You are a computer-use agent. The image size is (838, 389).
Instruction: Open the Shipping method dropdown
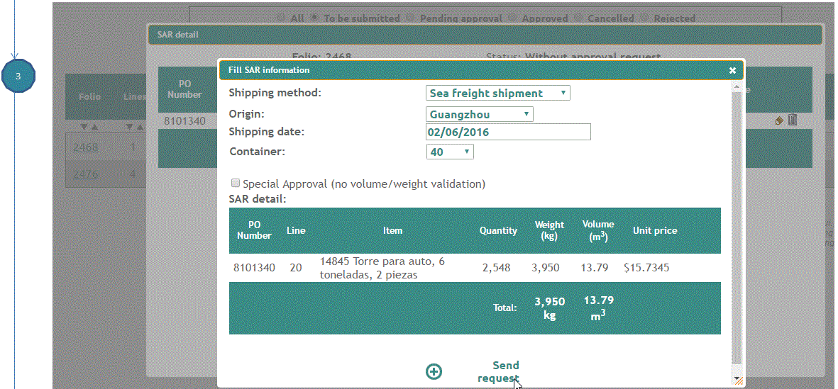[x=498, y=94]
